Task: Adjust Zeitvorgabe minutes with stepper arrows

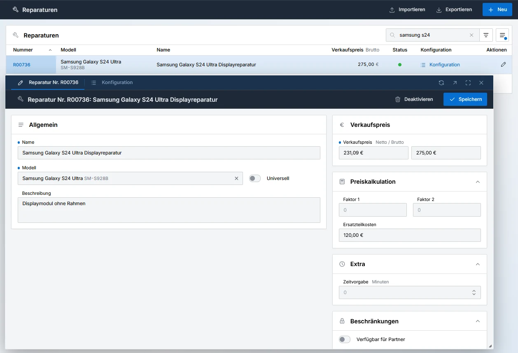Action: click(474, 292)
